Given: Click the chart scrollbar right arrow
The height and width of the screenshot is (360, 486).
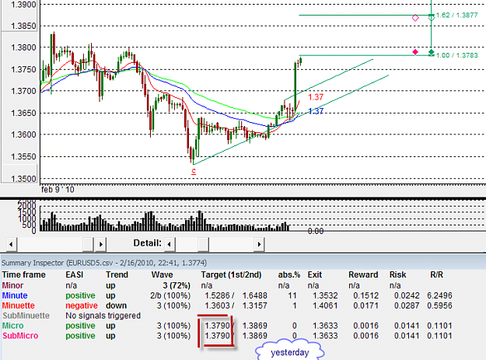Looking at the screenshot, I should (x=101, y=244).
